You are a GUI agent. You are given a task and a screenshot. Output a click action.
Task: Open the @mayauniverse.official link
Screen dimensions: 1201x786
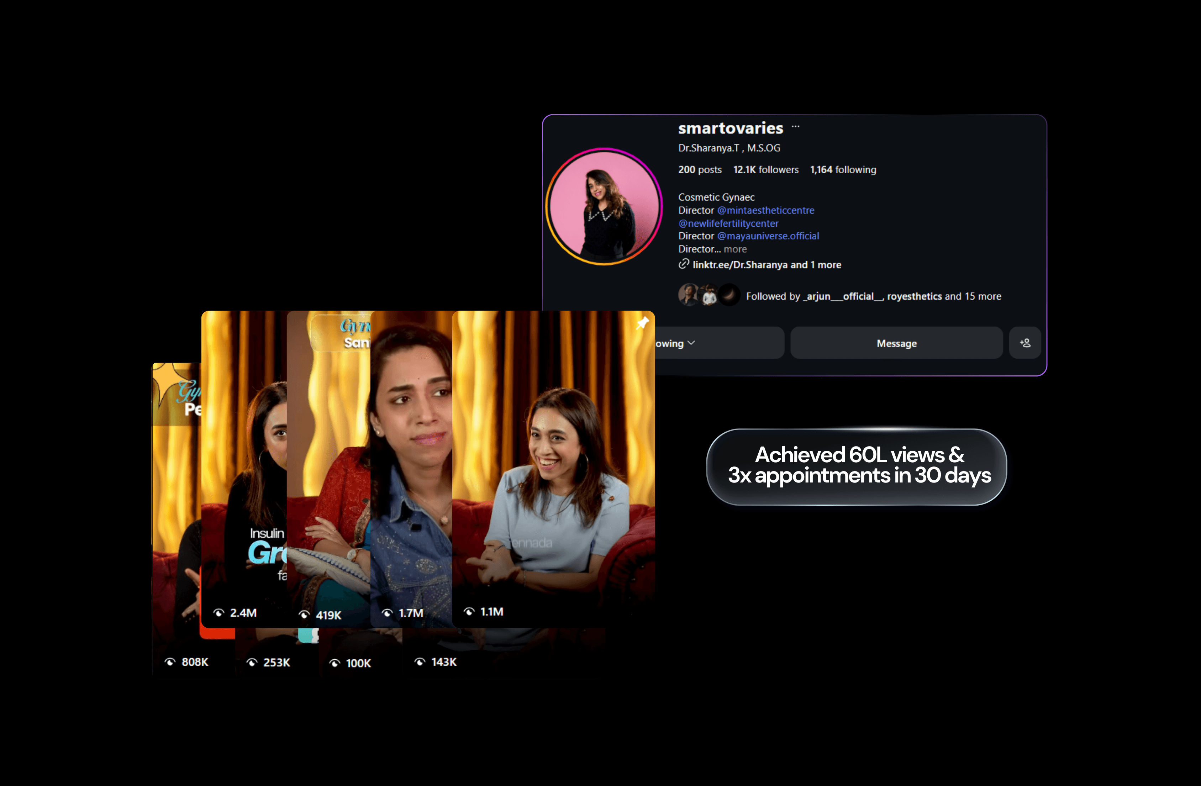click(768, 236)
